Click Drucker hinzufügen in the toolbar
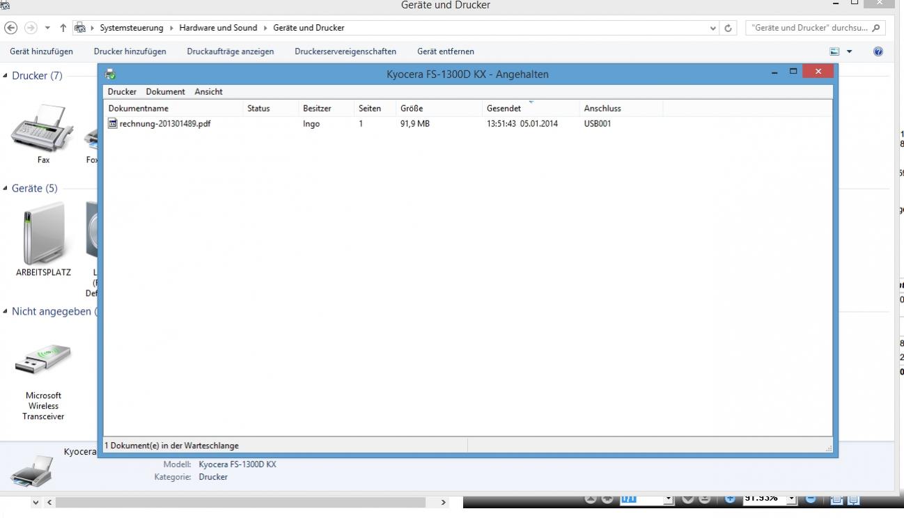 coord(130,52)
